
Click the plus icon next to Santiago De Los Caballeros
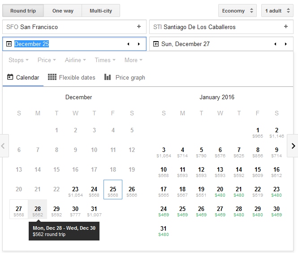286,27
